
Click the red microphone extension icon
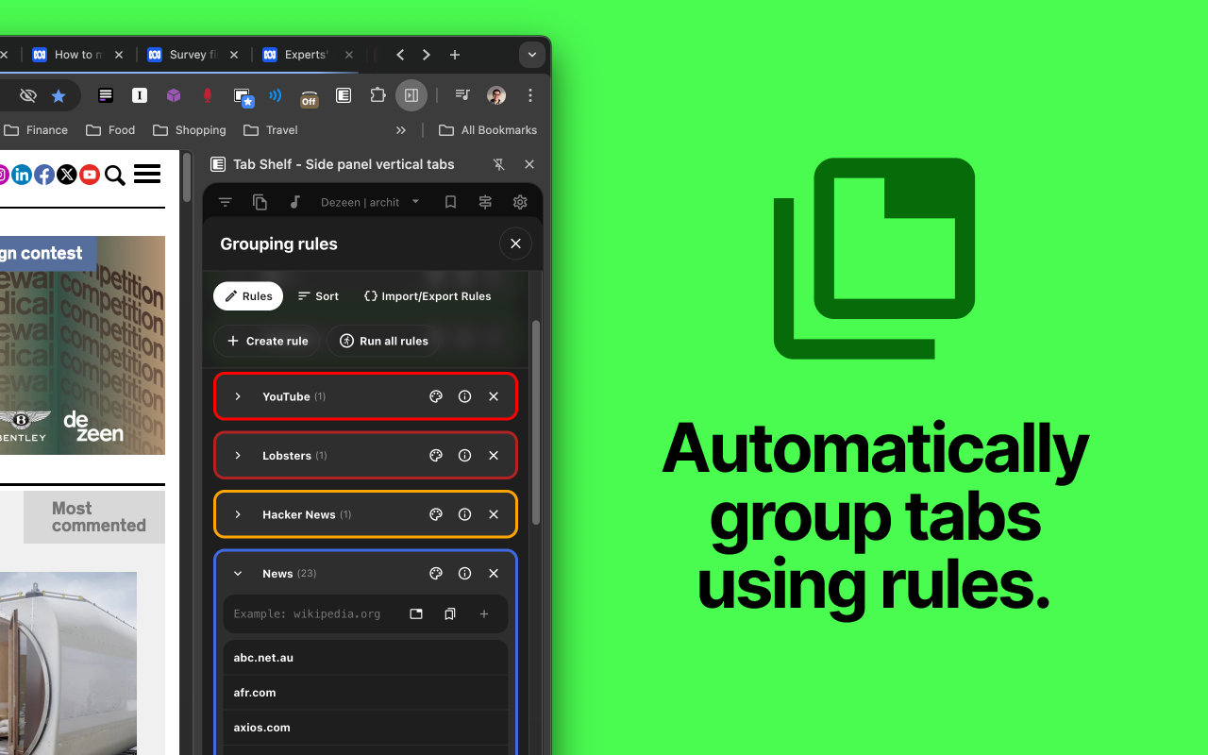tap(208, 95)
